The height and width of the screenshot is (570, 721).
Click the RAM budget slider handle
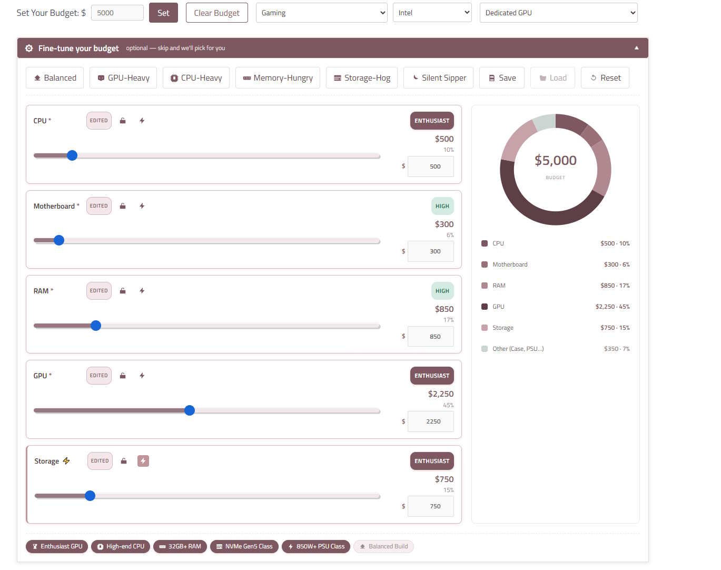pos(96,326)
